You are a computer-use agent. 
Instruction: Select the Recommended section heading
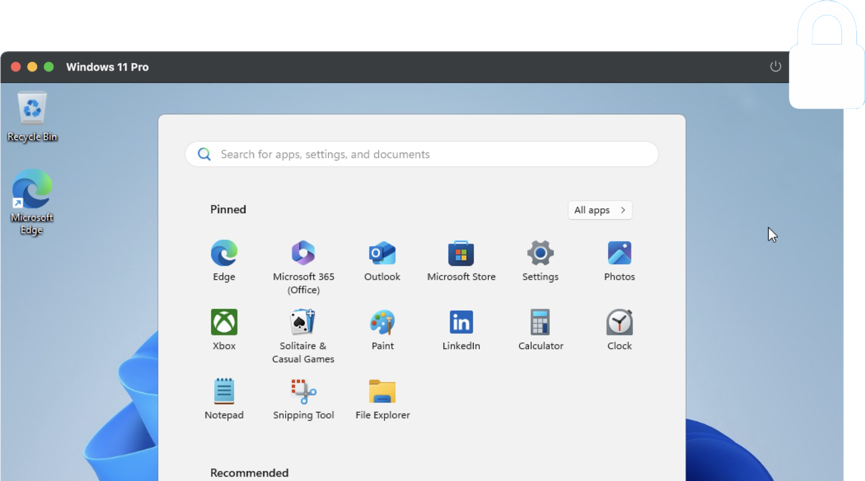[249, 473]
